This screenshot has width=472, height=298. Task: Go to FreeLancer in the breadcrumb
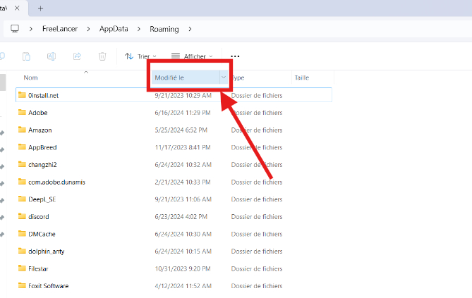60,29
